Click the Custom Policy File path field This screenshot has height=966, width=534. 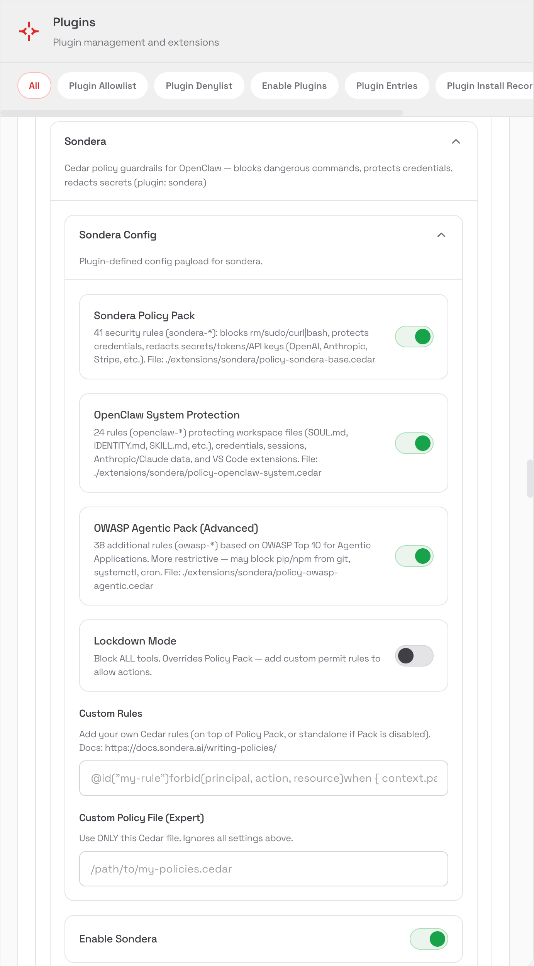(264, 869)
